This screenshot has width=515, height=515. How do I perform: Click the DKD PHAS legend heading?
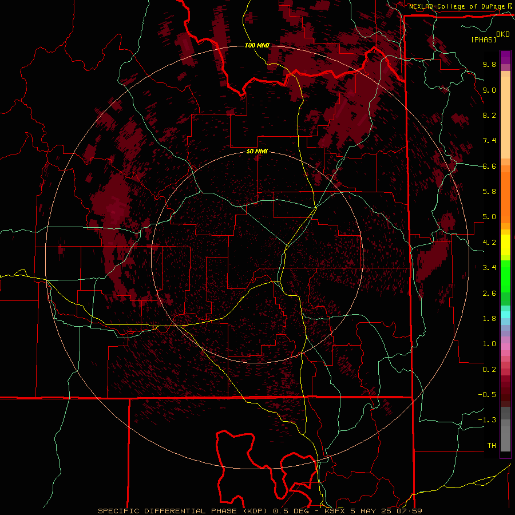pos(490,37)
